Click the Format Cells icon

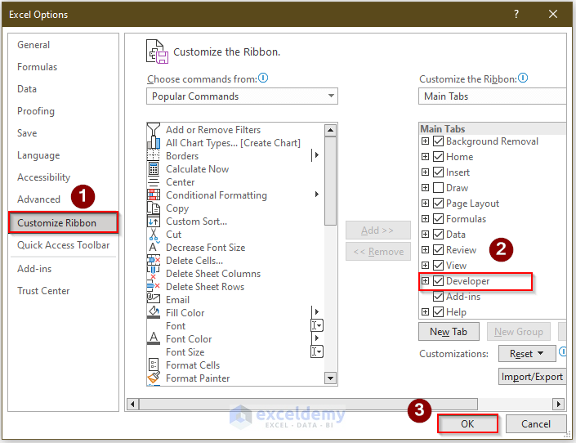coord(153,365)
